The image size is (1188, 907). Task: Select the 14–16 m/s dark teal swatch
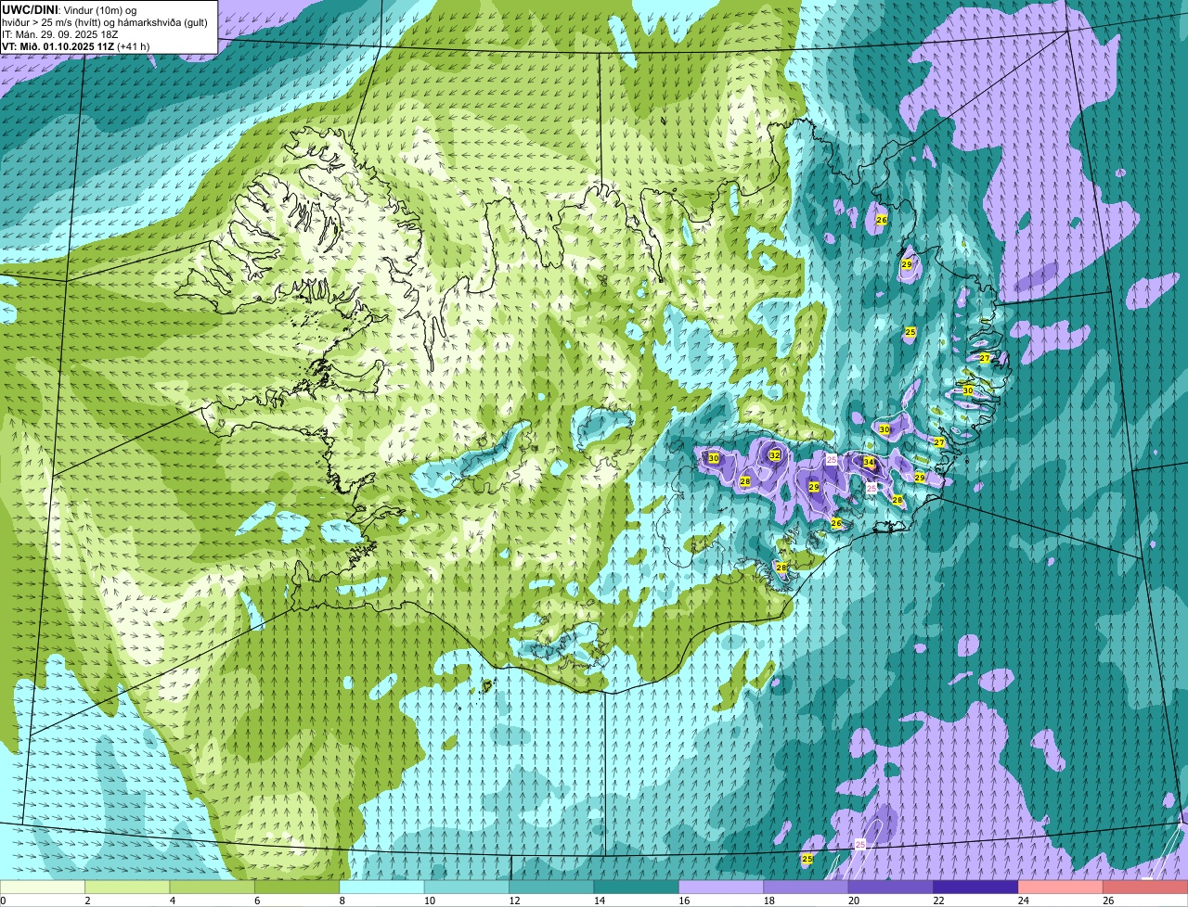[x=637, y=888]
